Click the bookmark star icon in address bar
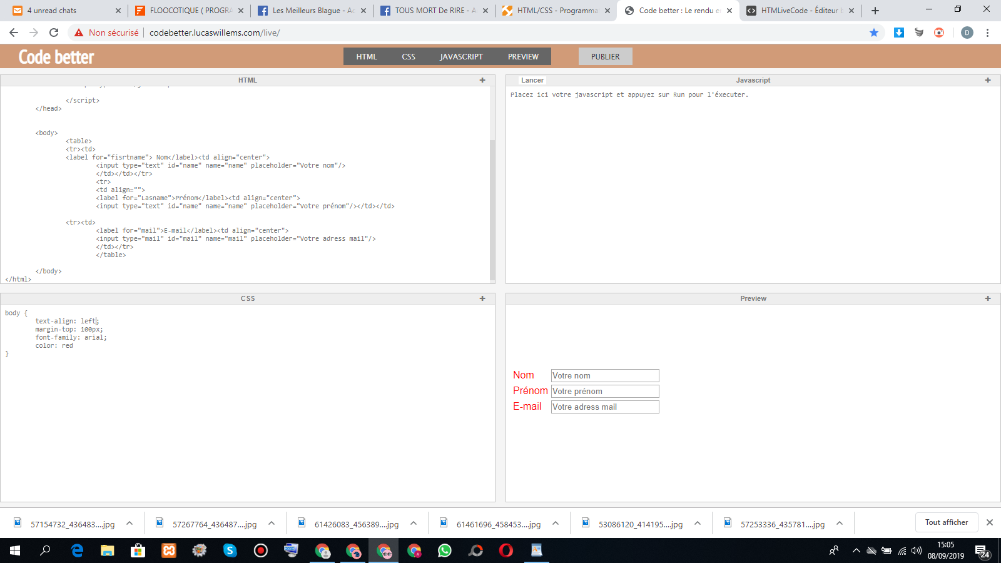1001x563 pixels. tap(874, 33)
